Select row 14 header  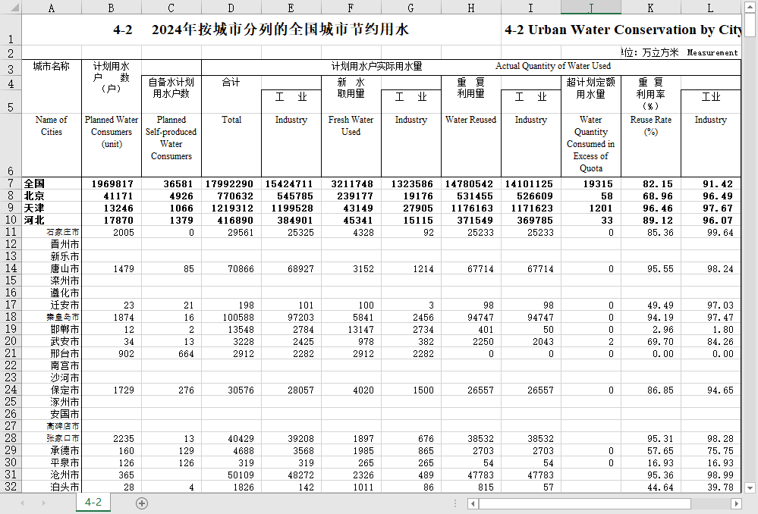point(11,268)
